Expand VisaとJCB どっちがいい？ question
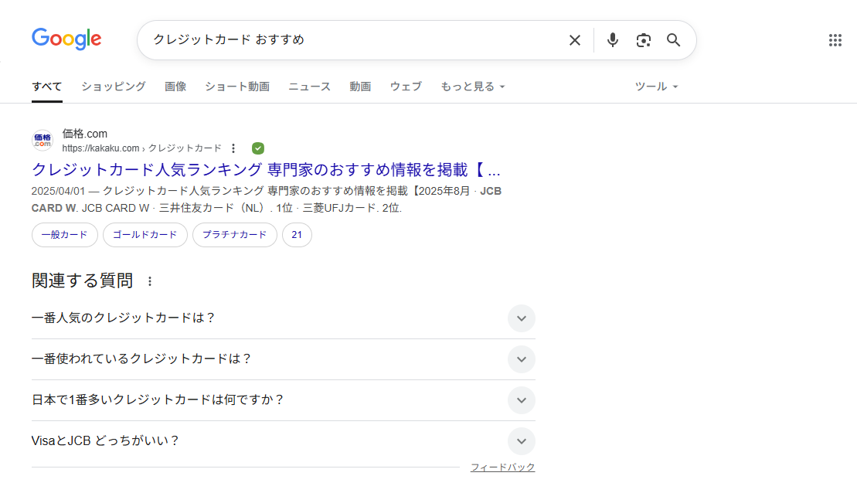This screenshot has width=857, height=493. coord(283,441)
